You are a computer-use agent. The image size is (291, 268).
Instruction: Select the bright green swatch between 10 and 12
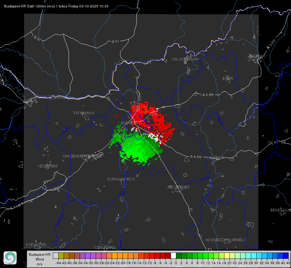click(x=205, y=255)
